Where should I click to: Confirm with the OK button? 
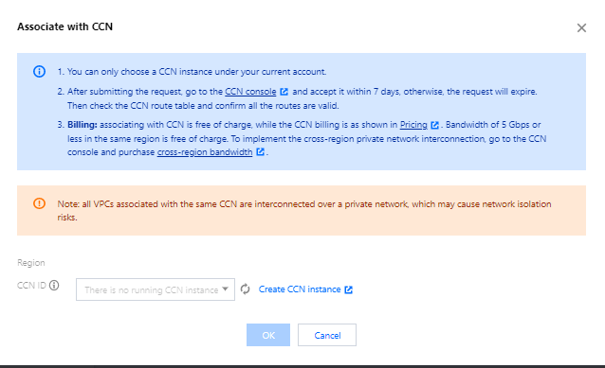(268, 335)
